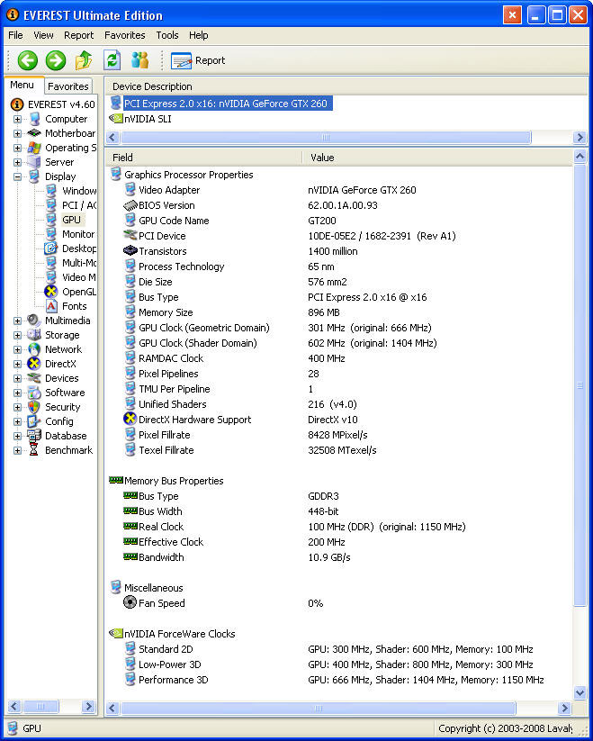Select the Computer tree icon
Screen dimensions: 593x741
tap(34, 119)
